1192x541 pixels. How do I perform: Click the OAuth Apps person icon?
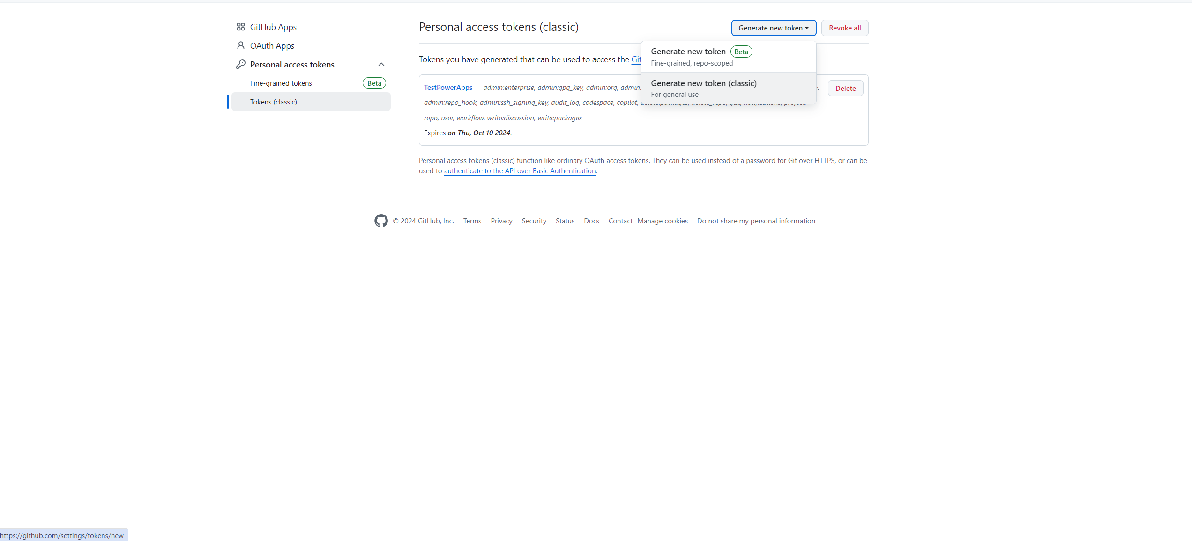tap(240, 45)
